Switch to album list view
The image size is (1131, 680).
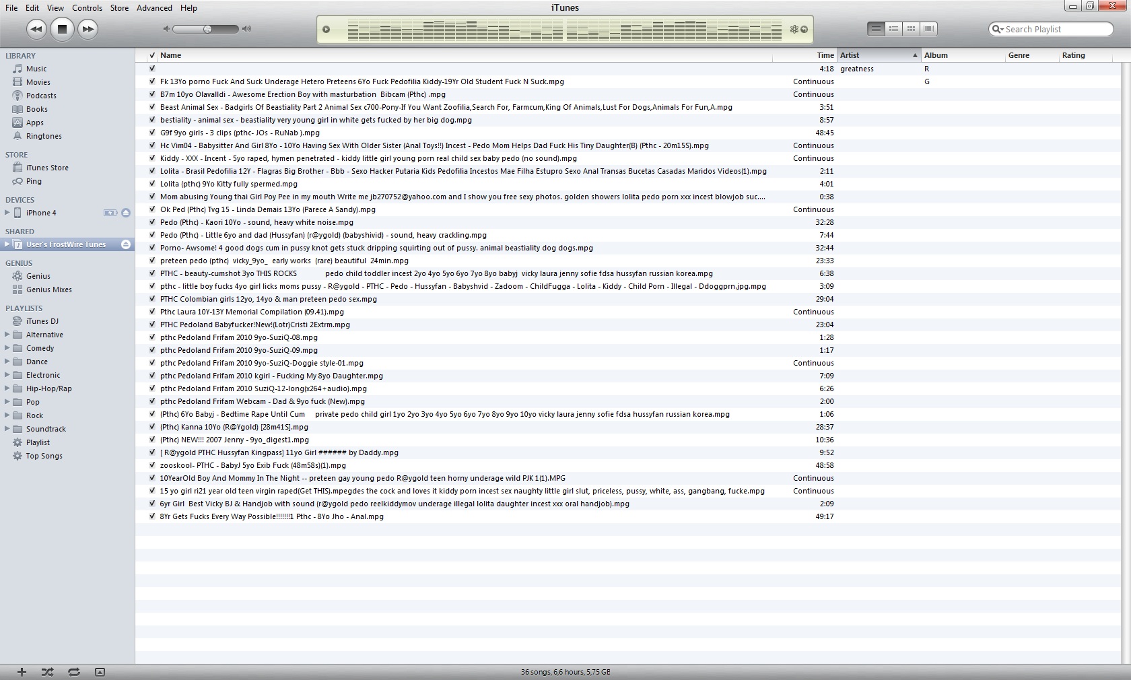[x=893, y=29]
